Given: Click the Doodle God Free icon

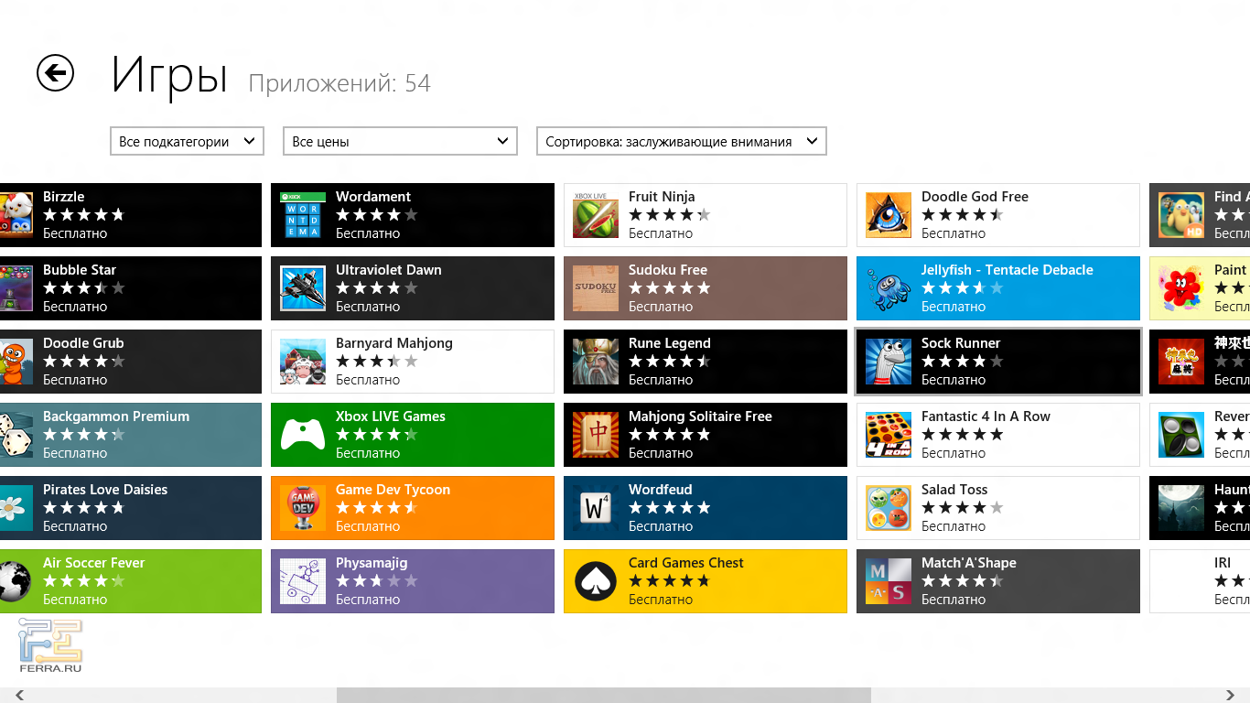Looking at the screenshot, I should 889,215.
